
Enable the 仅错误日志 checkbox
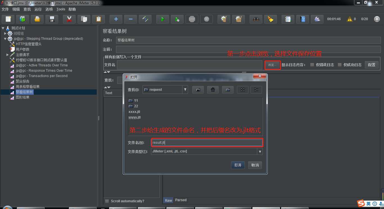coord(312,65)
